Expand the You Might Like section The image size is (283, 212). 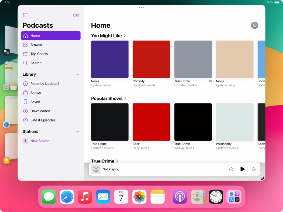125,36
